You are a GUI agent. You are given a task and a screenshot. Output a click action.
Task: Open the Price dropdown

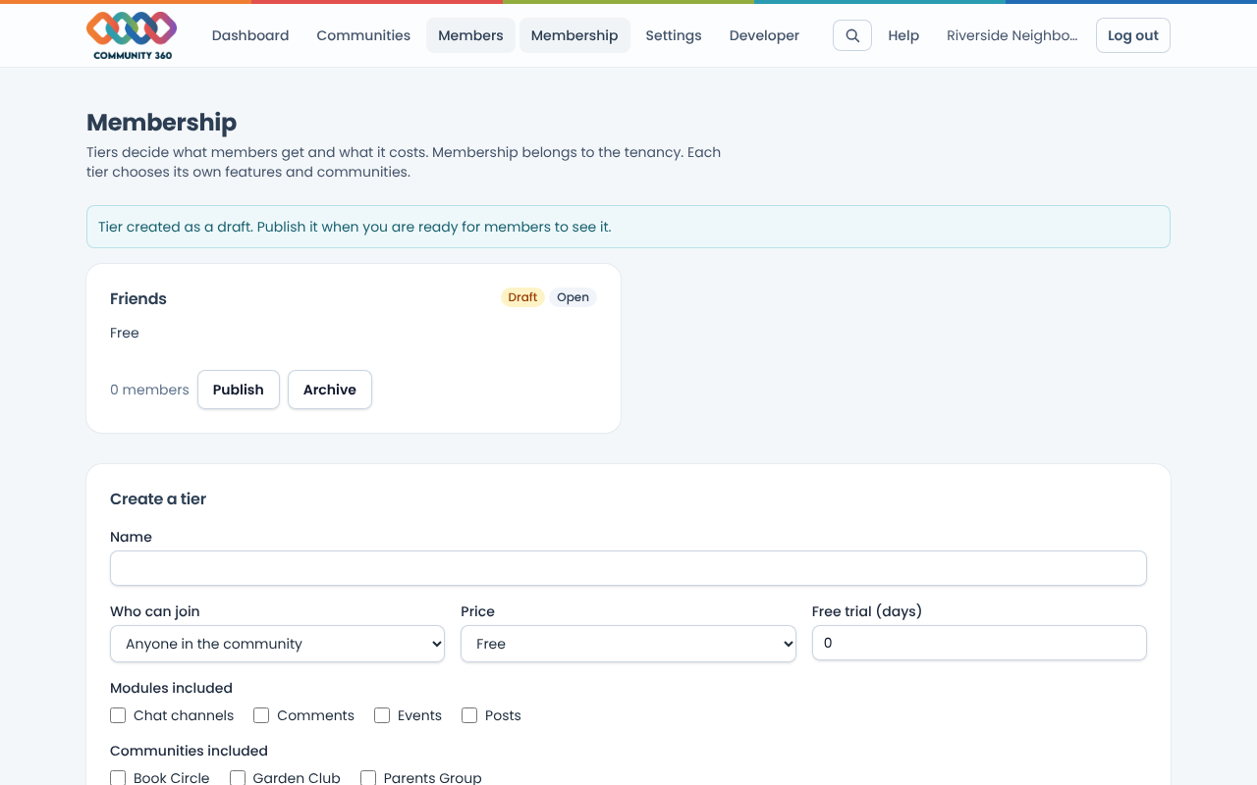click(x=628, y=644)
